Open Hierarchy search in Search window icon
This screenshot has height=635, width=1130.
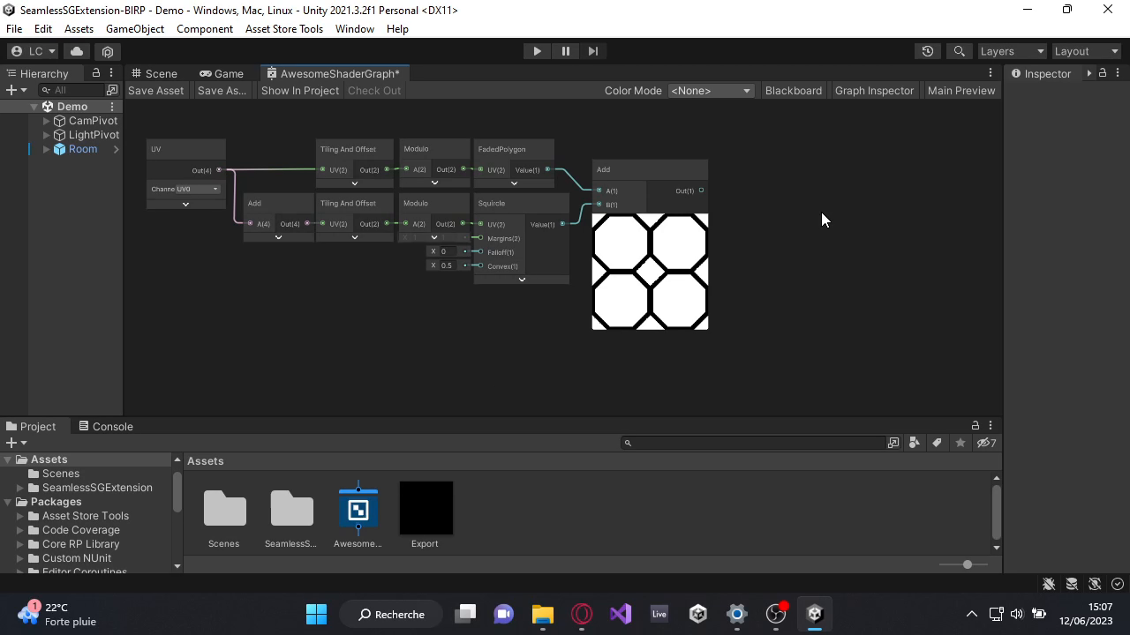pos(112,90)
